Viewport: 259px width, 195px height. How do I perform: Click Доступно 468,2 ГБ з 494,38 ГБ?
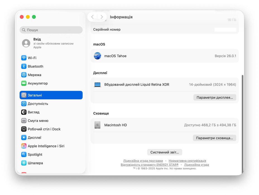pyautogui.click(x=210, y=125)
